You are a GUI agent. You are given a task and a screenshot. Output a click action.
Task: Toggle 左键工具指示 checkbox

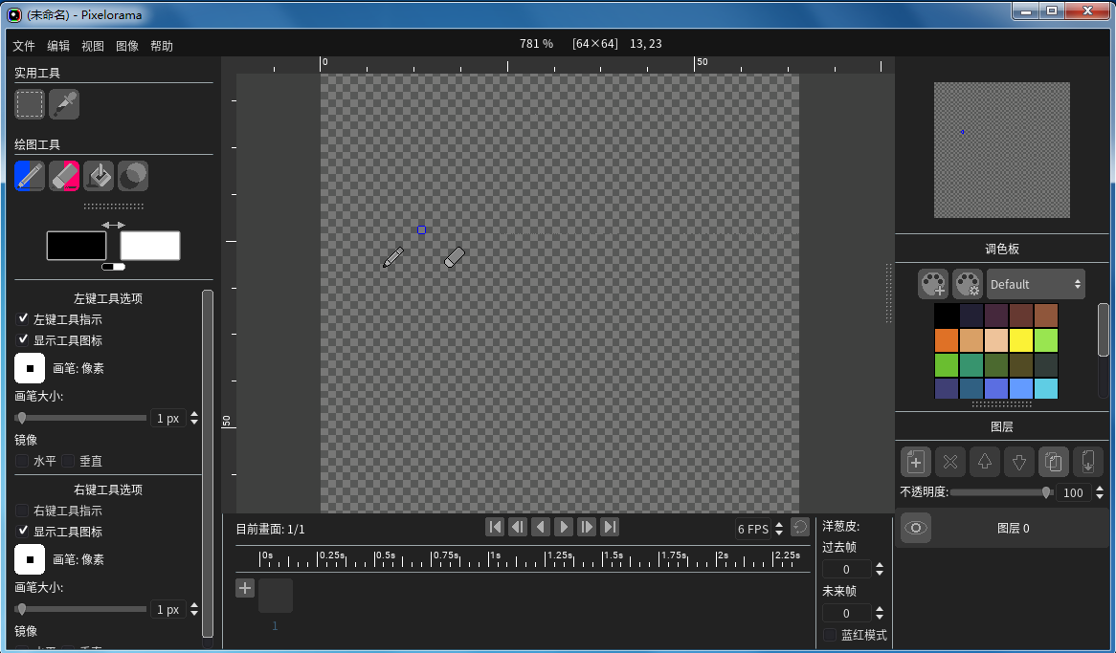coord(23,318)
